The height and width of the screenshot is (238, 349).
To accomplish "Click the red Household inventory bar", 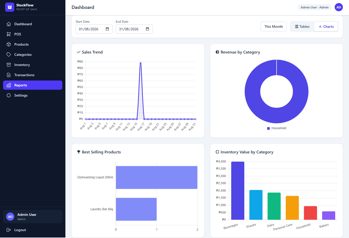I will click(310, 213).
